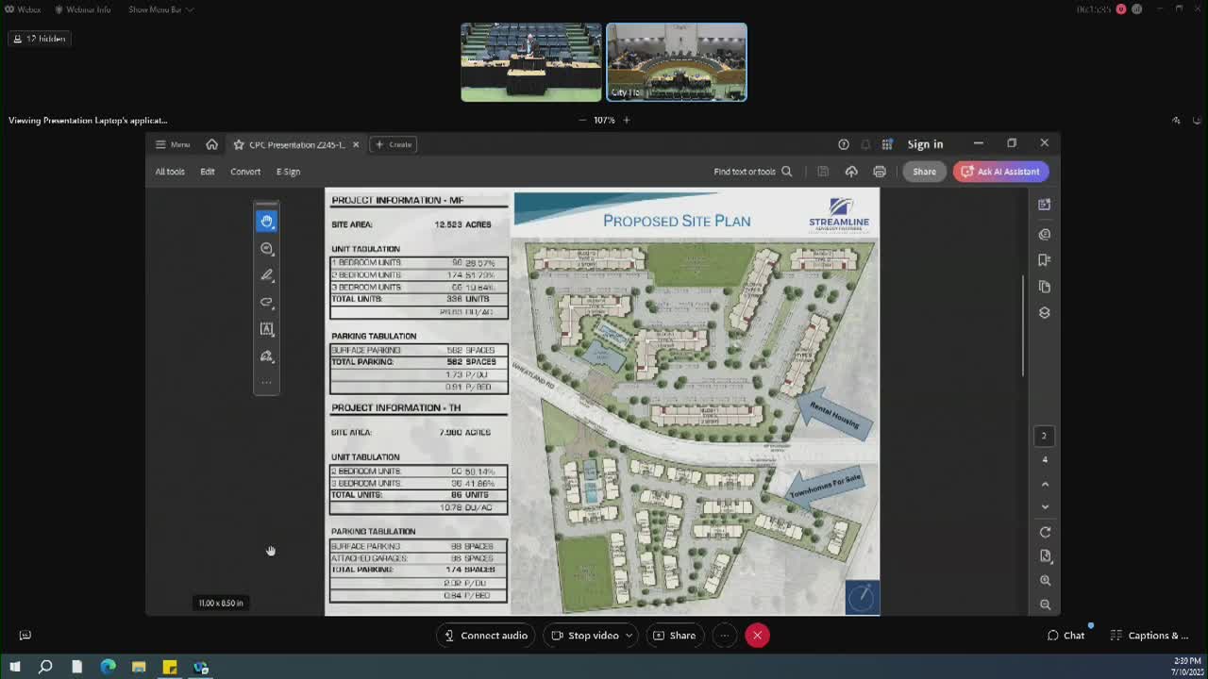
Task: Star the CPC Presentation document
Action: pos(238,144)
